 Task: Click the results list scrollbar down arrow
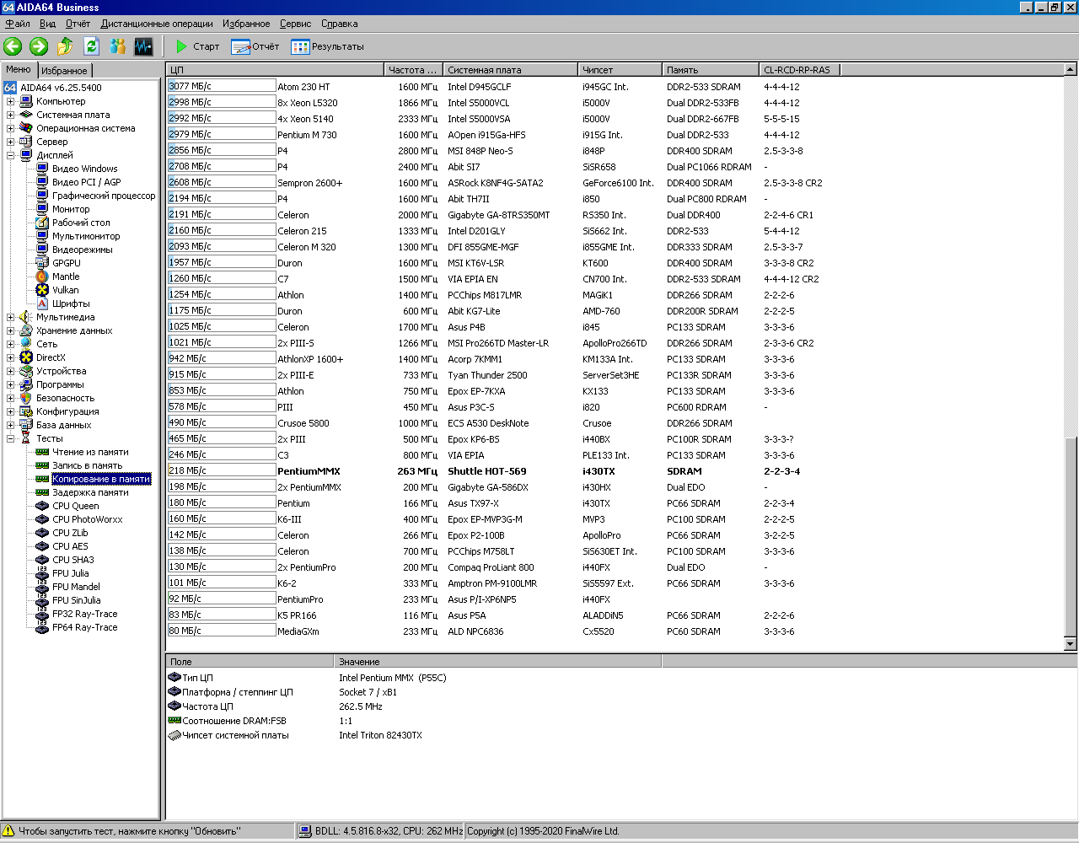pyautogui.click(x=1071, y=644)
